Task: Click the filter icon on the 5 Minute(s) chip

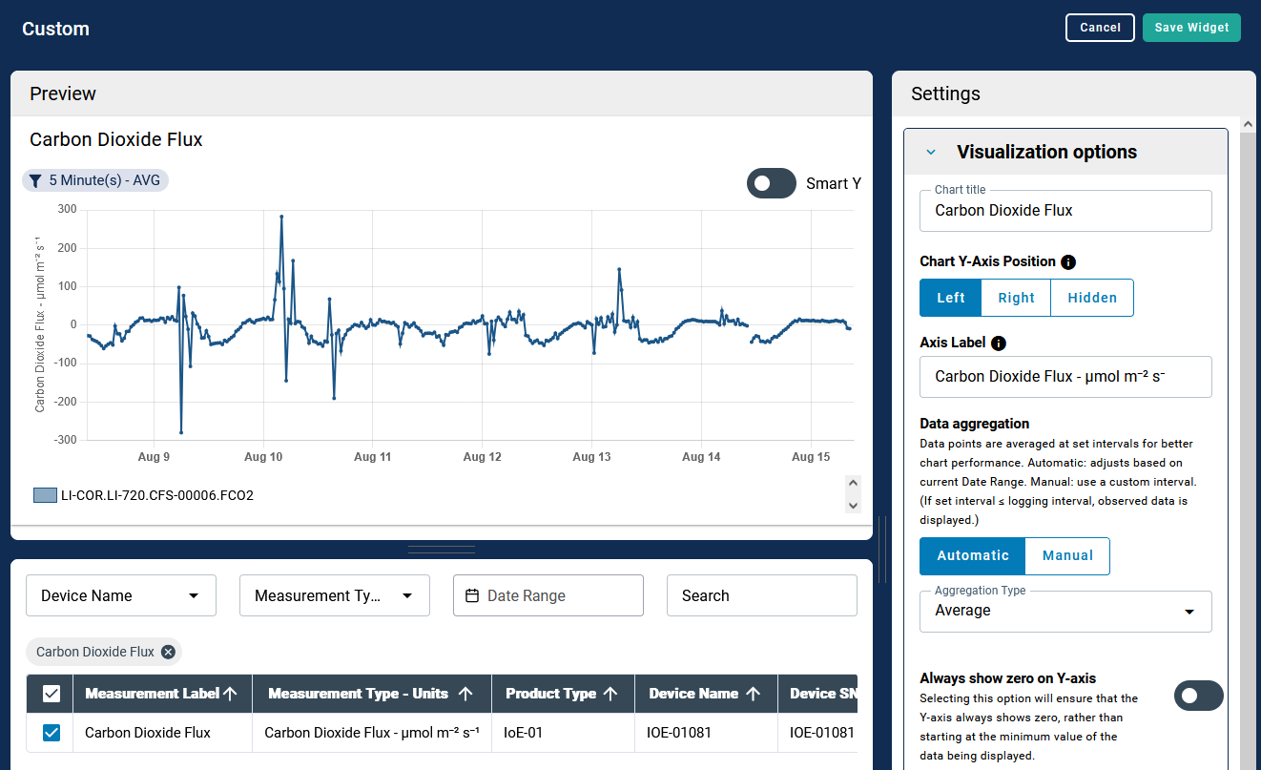Action: 35,180
